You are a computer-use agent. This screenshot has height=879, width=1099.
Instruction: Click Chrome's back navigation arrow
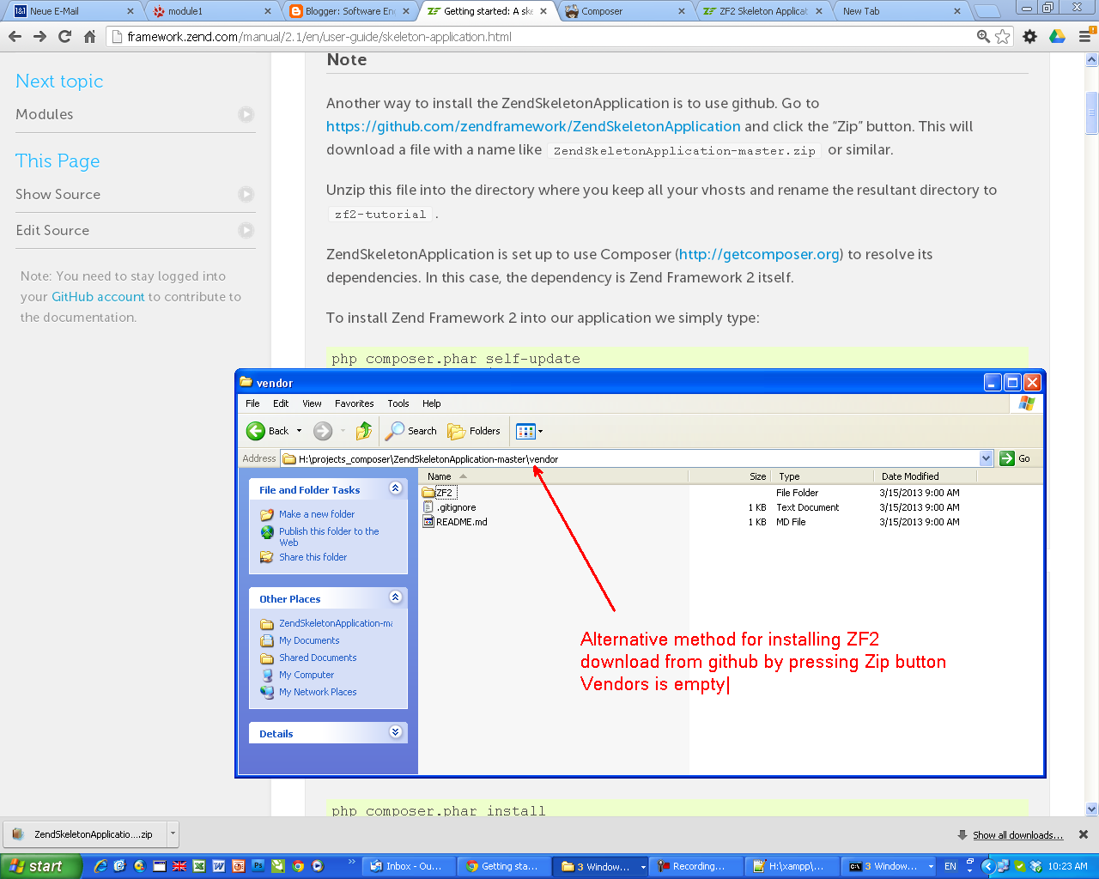coord(15,37)
